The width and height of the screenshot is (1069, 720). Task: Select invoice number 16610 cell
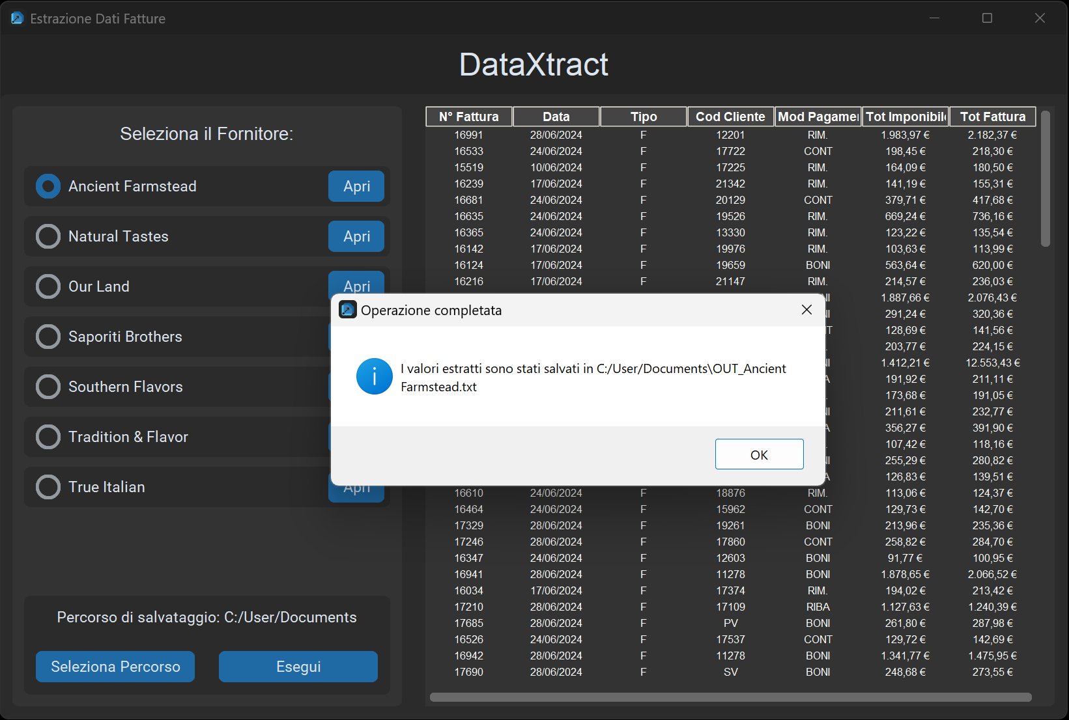pos(469,493)
